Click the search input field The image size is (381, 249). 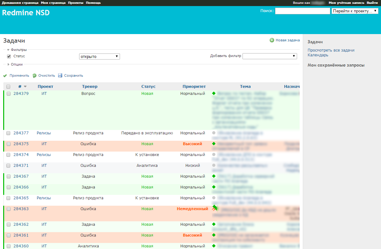tap(302, 11)
